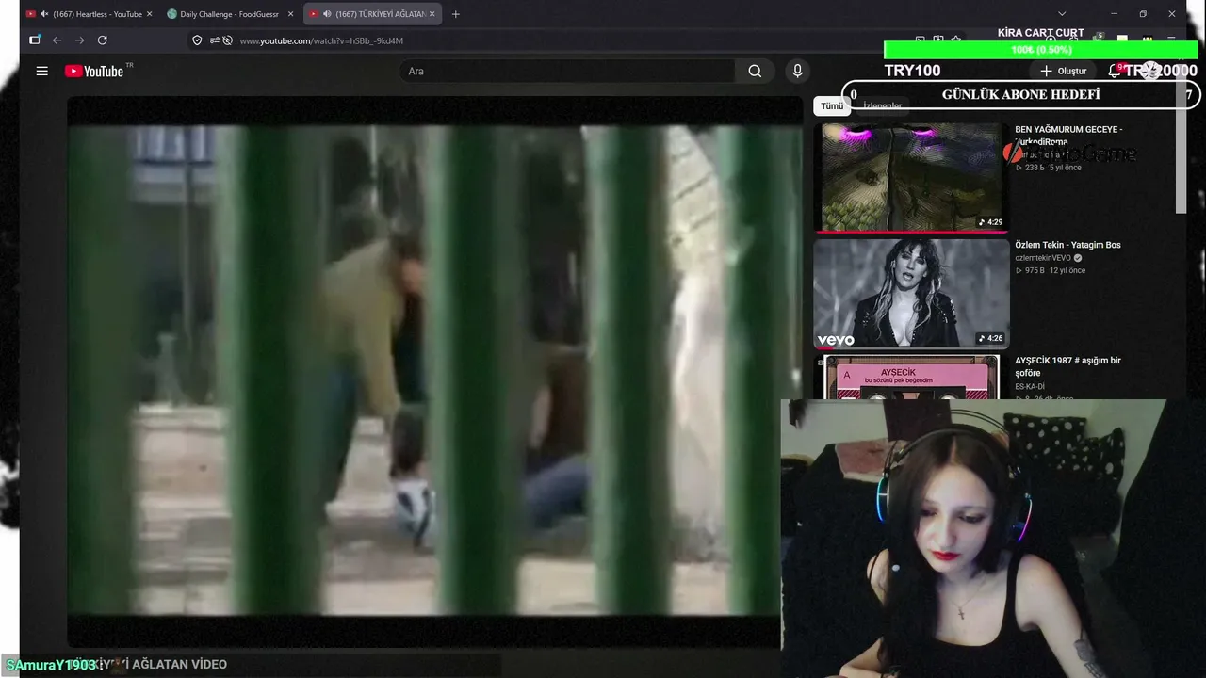This screenshot has width=1206, height=678.
Task: Play the AYŞECİK cassette thumbnail
Action: point(911,377)
